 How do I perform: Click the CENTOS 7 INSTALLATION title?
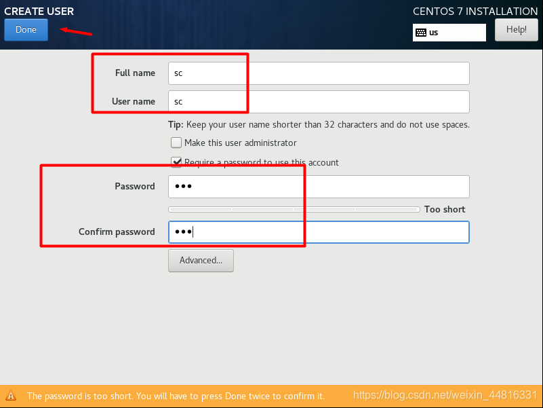[475, 11]
